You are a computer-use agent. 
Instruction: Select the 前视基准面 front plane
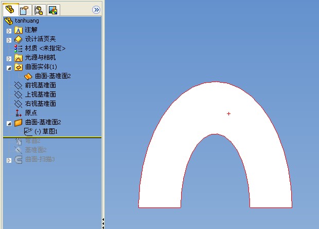click(x=40, y=85)
